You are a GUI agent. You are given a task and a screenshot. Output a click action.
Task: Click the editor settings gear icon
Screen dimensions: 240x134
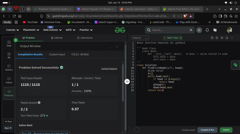(222, 38)
